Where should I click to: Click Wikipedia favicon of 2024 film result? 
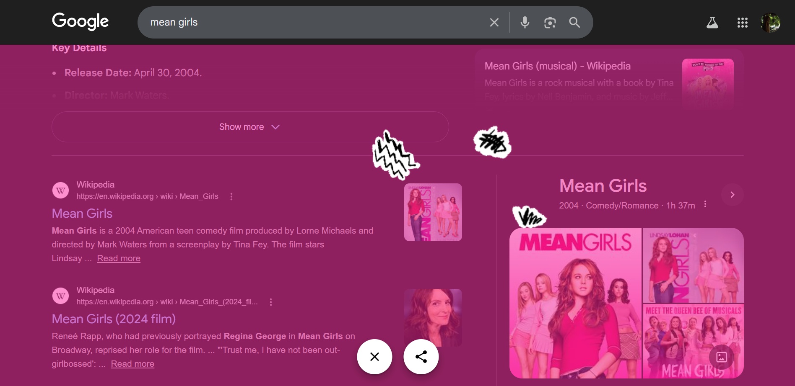coord(61,296)
